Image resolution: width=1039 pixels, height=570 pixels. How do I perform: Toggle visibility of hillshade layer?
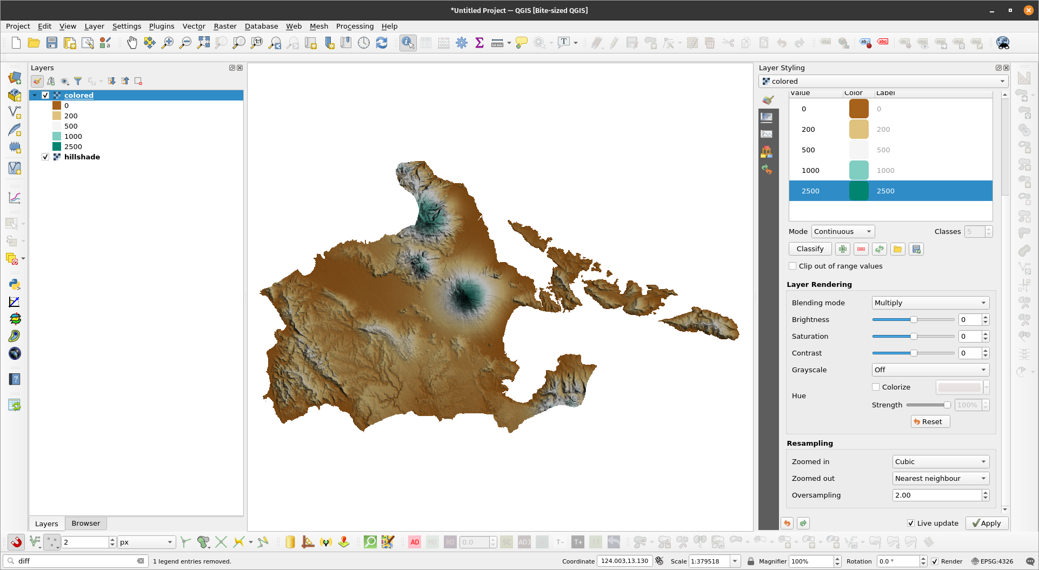(x=45, y=157)
